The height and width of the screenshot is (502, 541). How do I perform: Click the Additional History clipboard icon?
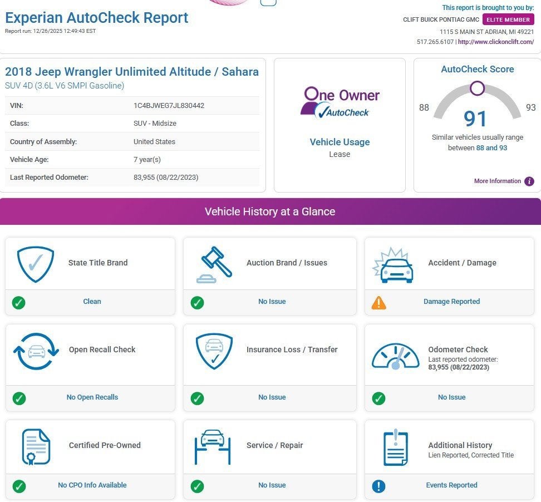(395, 447)
